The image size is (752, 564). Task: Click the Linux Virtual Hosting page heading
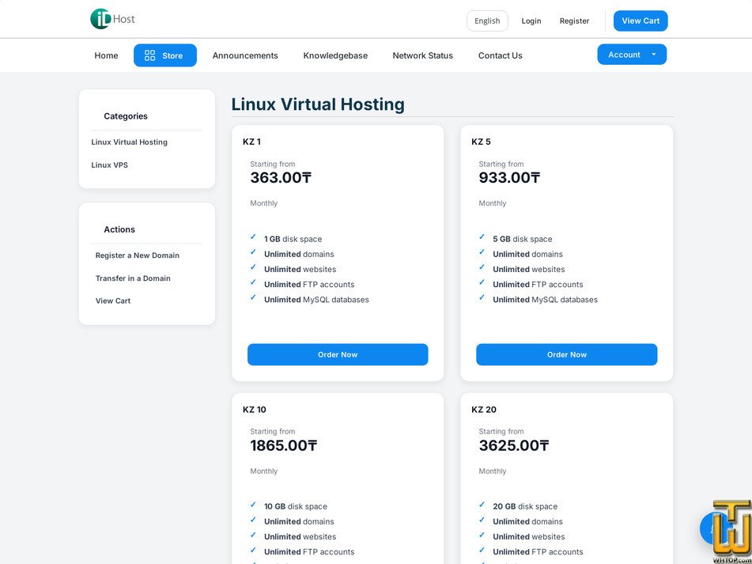[x=318, y=104]
